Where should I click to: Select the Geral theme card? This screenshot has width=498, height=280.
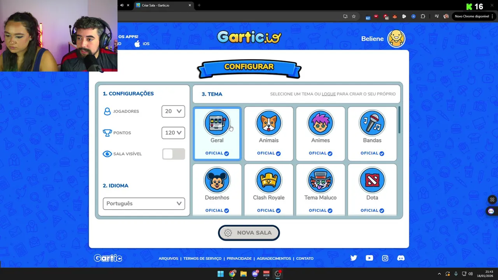point(217,134)
